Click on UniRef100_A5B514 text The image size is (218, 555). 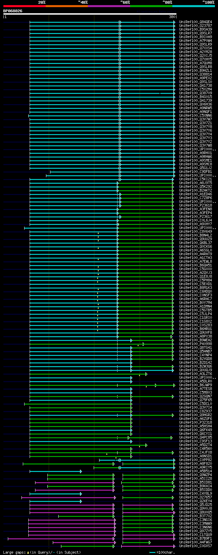tap(196, 471)
